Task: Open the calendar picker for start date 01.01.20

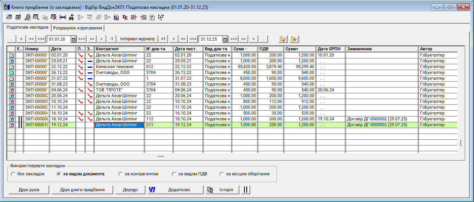Action: pyautogui.click(x=73, y=39)
